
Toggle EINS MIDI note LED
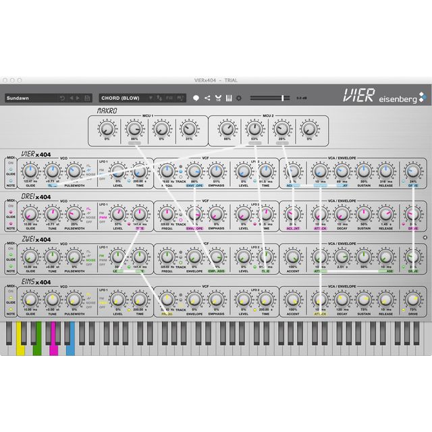pos(11,309)
